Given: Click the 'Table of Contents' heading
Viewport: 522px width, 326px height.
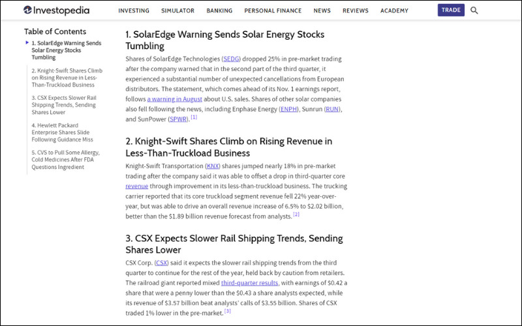Looking at the screenshot, I should point(55,31).
